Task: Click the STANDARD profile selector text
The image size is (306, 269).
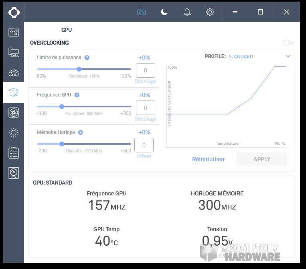Action: 241,57
